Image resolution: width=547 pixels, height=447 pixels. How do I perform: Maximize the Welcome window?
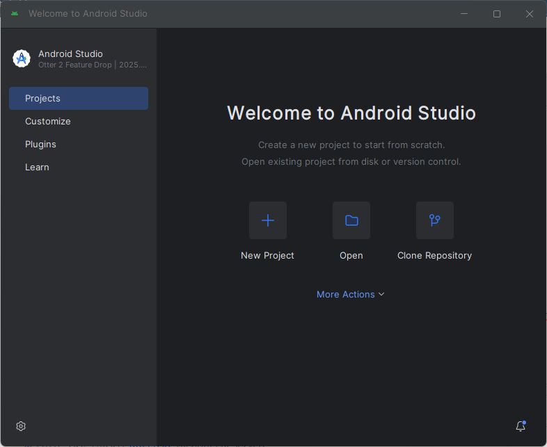[x=497, y=14]
